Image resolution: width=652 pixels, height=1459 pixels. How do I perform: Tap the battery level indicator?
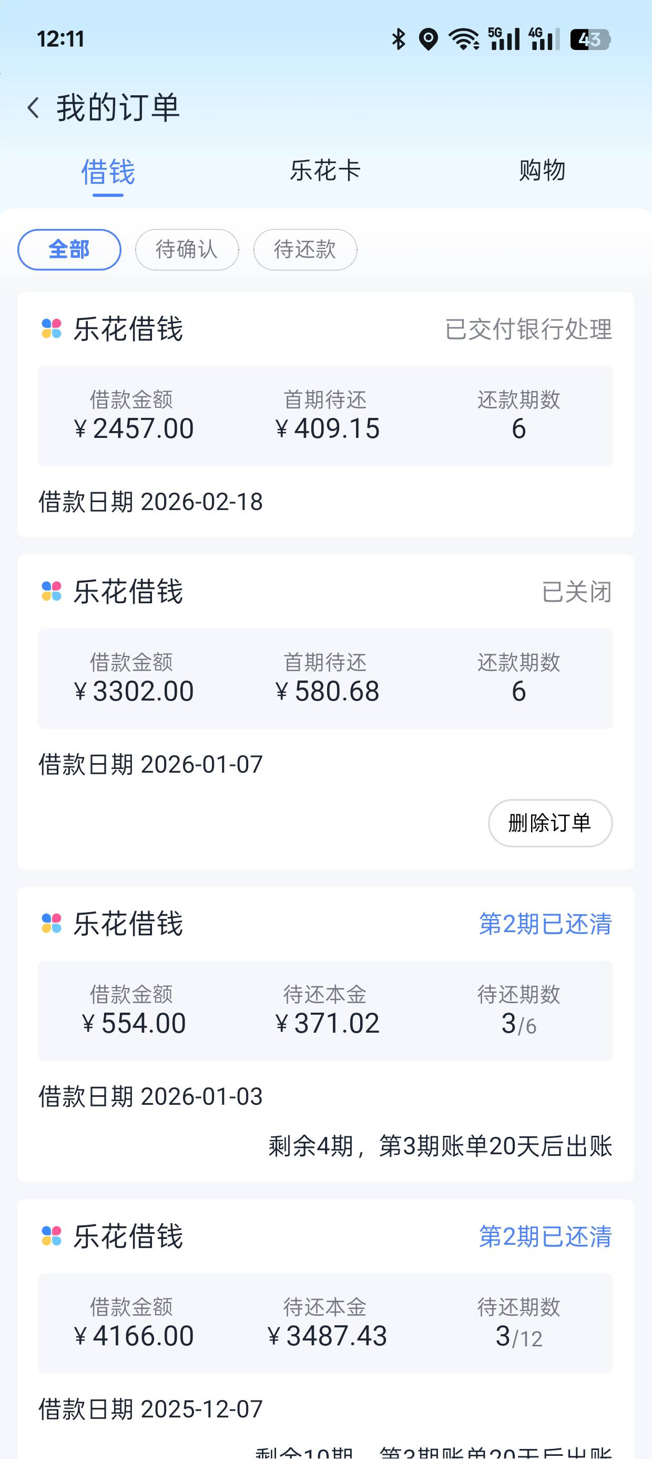tap(590, 39)
